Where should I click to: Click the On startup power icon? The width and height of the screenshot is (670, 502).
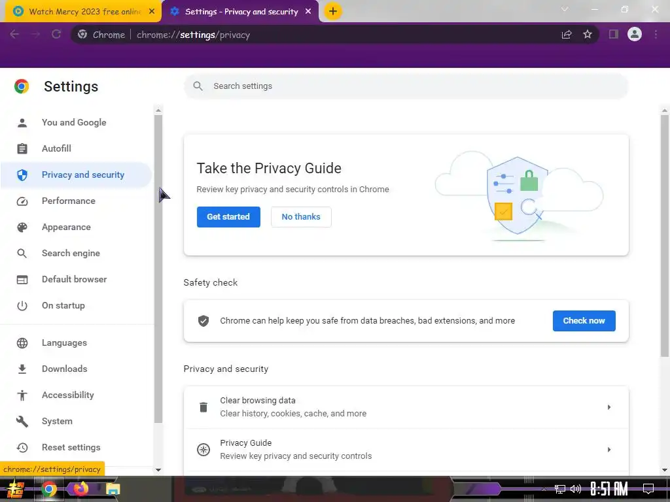click(22, 306)
